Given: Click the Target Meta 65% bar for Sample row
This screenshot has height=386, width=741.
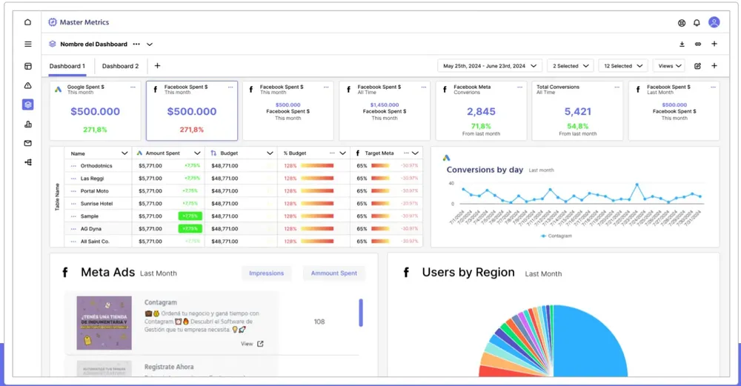Looking at the screenshot, I should [x=380, y=216].
